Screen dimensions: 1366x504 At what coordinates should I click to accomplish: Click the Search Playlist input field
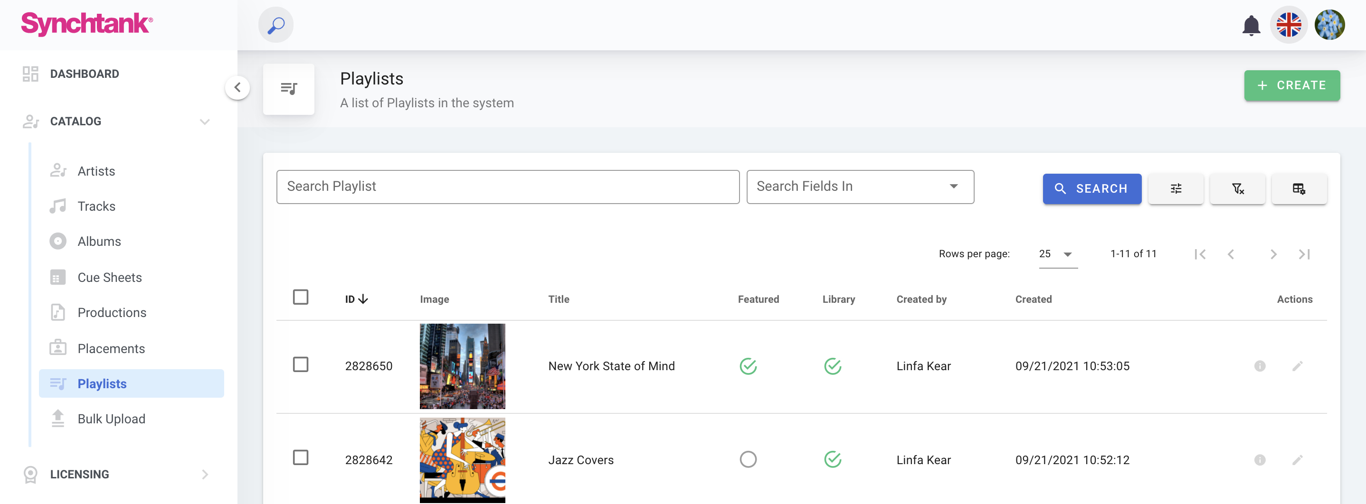pyautogui.click(x=507, y=187)
